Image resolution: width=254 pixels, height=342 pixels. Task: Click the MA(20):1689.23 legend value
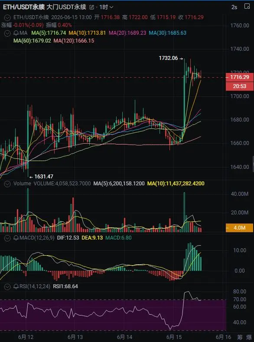click(127, 33)
